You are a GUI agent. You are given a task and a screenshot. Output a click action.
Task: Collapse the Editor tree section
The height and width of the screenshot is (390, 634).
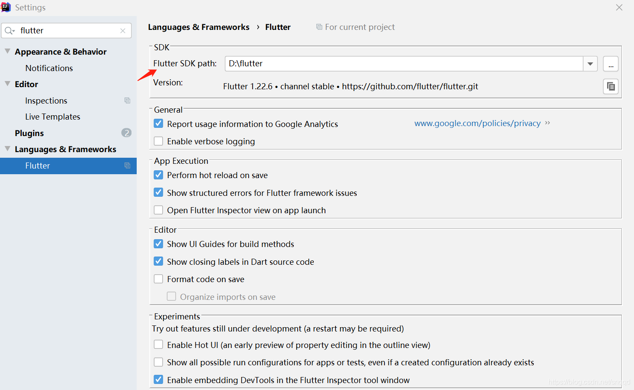click(x=7, y=84)
